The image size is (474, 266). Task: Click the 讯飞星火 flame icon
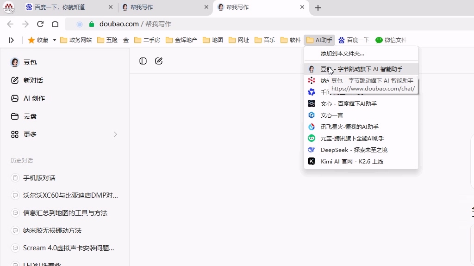(x=312, y=127)
